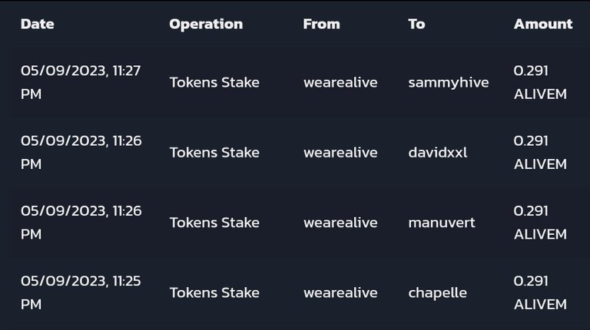590x330 pixels.
Task: Click wearealive sender in manuvert row
Action: pyautogui.click(x=340, y=223)
